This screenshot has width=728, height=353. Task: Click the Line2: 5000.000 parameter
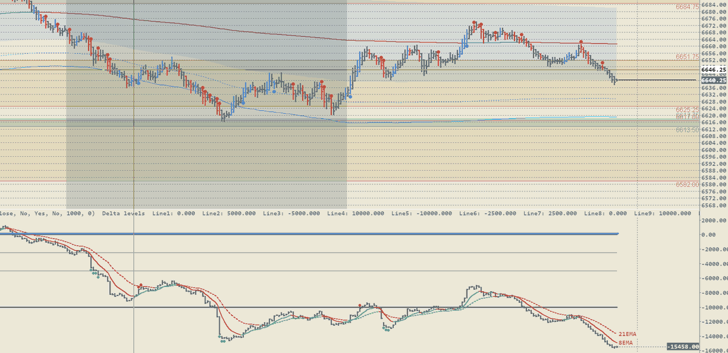click(230, 214)
